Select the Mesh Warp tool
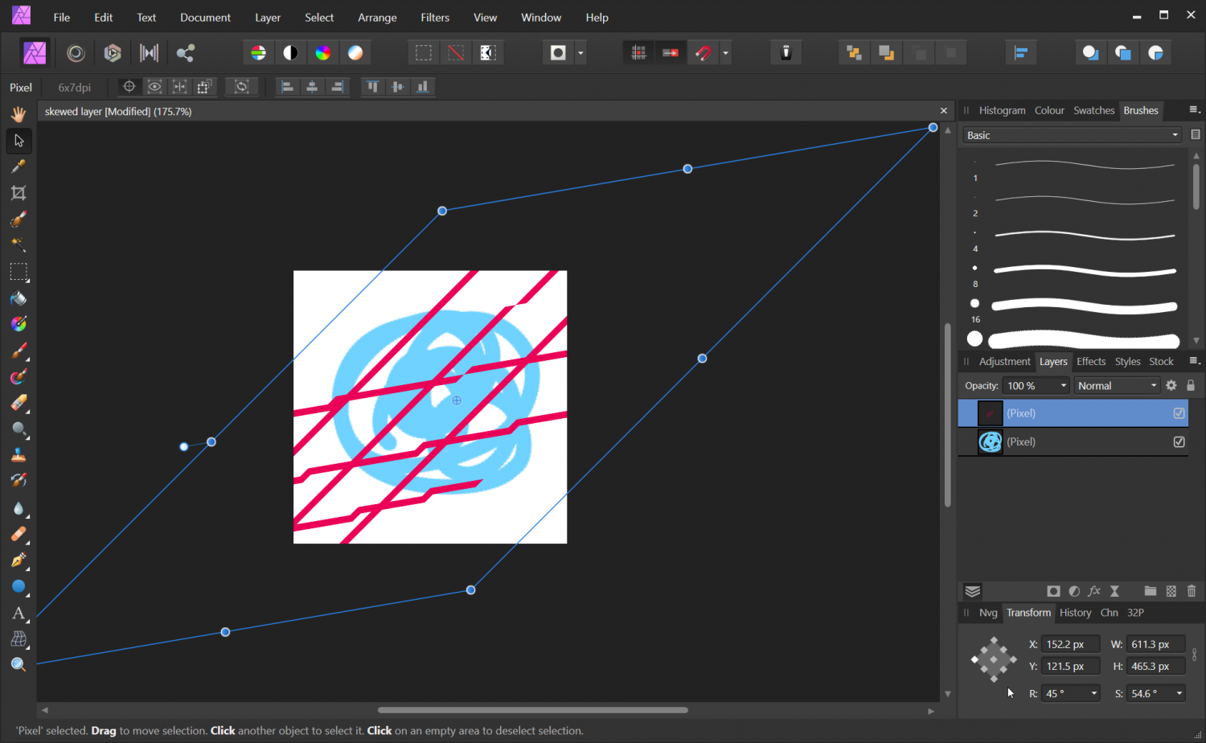The width and height of the screenshot is (1206, 743). click(x=18, y=639)
